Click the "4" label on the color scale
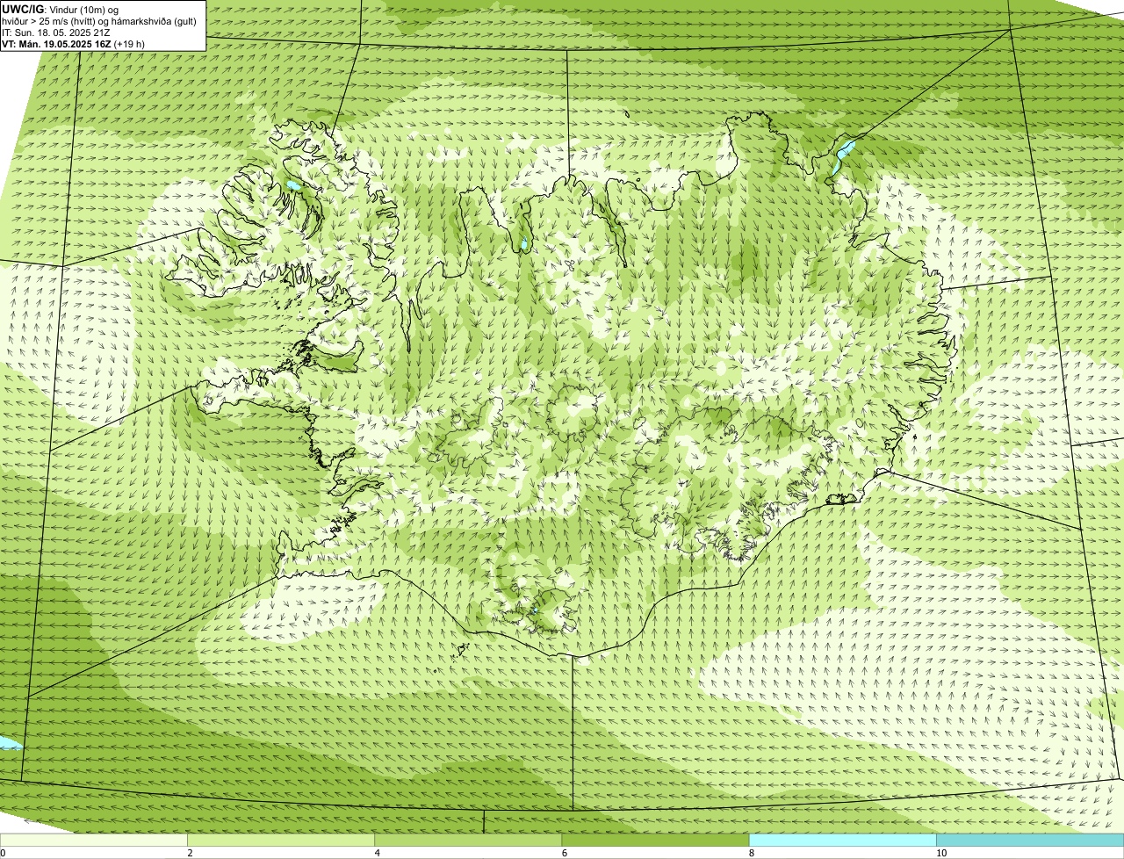This screenshot has height=859, width=1124. pos(377,853)
